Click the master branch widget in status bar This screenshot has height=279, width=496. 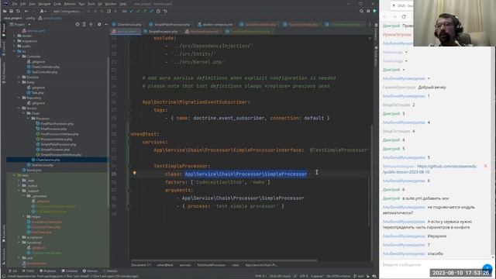click(x=359, y=276)
